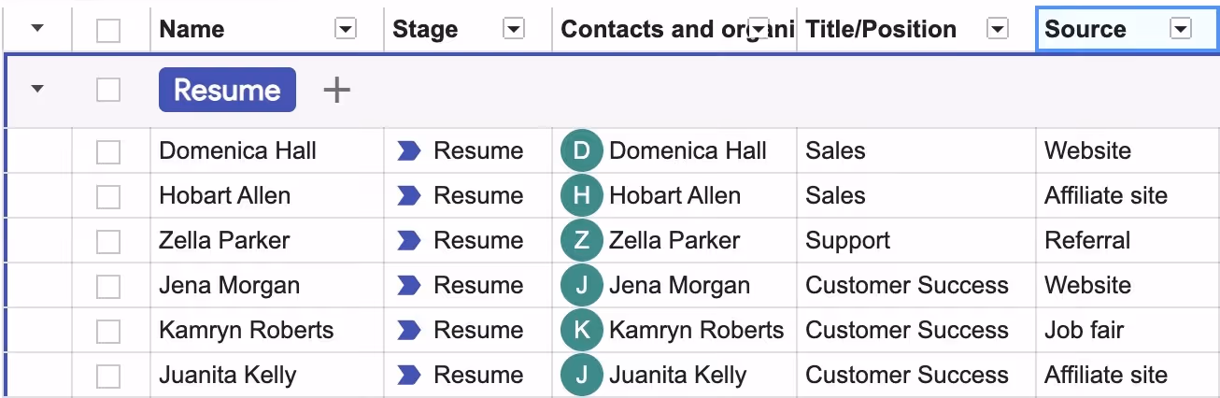Click Zella Parker's Z avatar icon

(x=581, y=240)
